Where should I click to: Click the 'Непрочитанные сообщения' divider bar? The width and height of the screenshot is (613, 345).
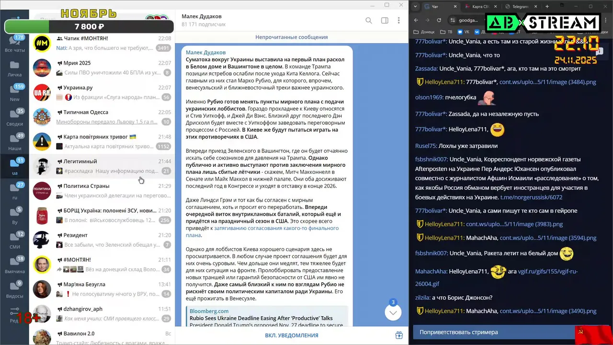[x=292, y=37]
